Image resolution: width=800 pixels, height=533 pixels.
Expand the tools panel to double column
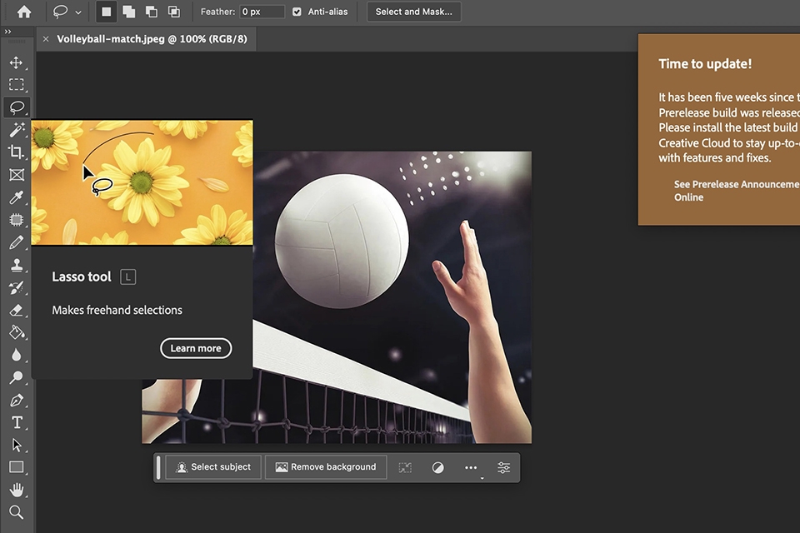[10, 31]
